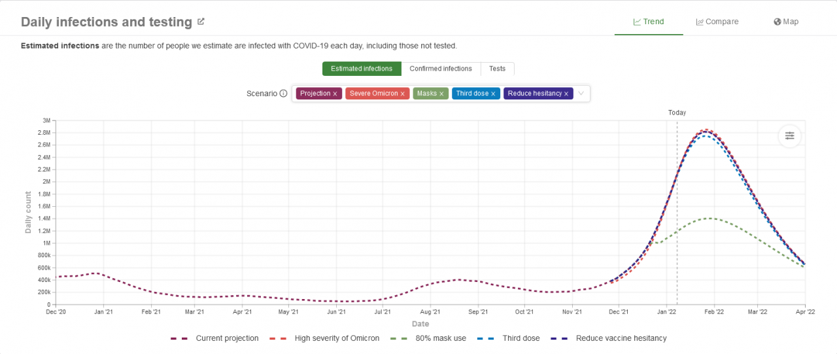Switch to Confirmed infections view
This screenshot has height=354, width=837.
click(x=441, y=69)
